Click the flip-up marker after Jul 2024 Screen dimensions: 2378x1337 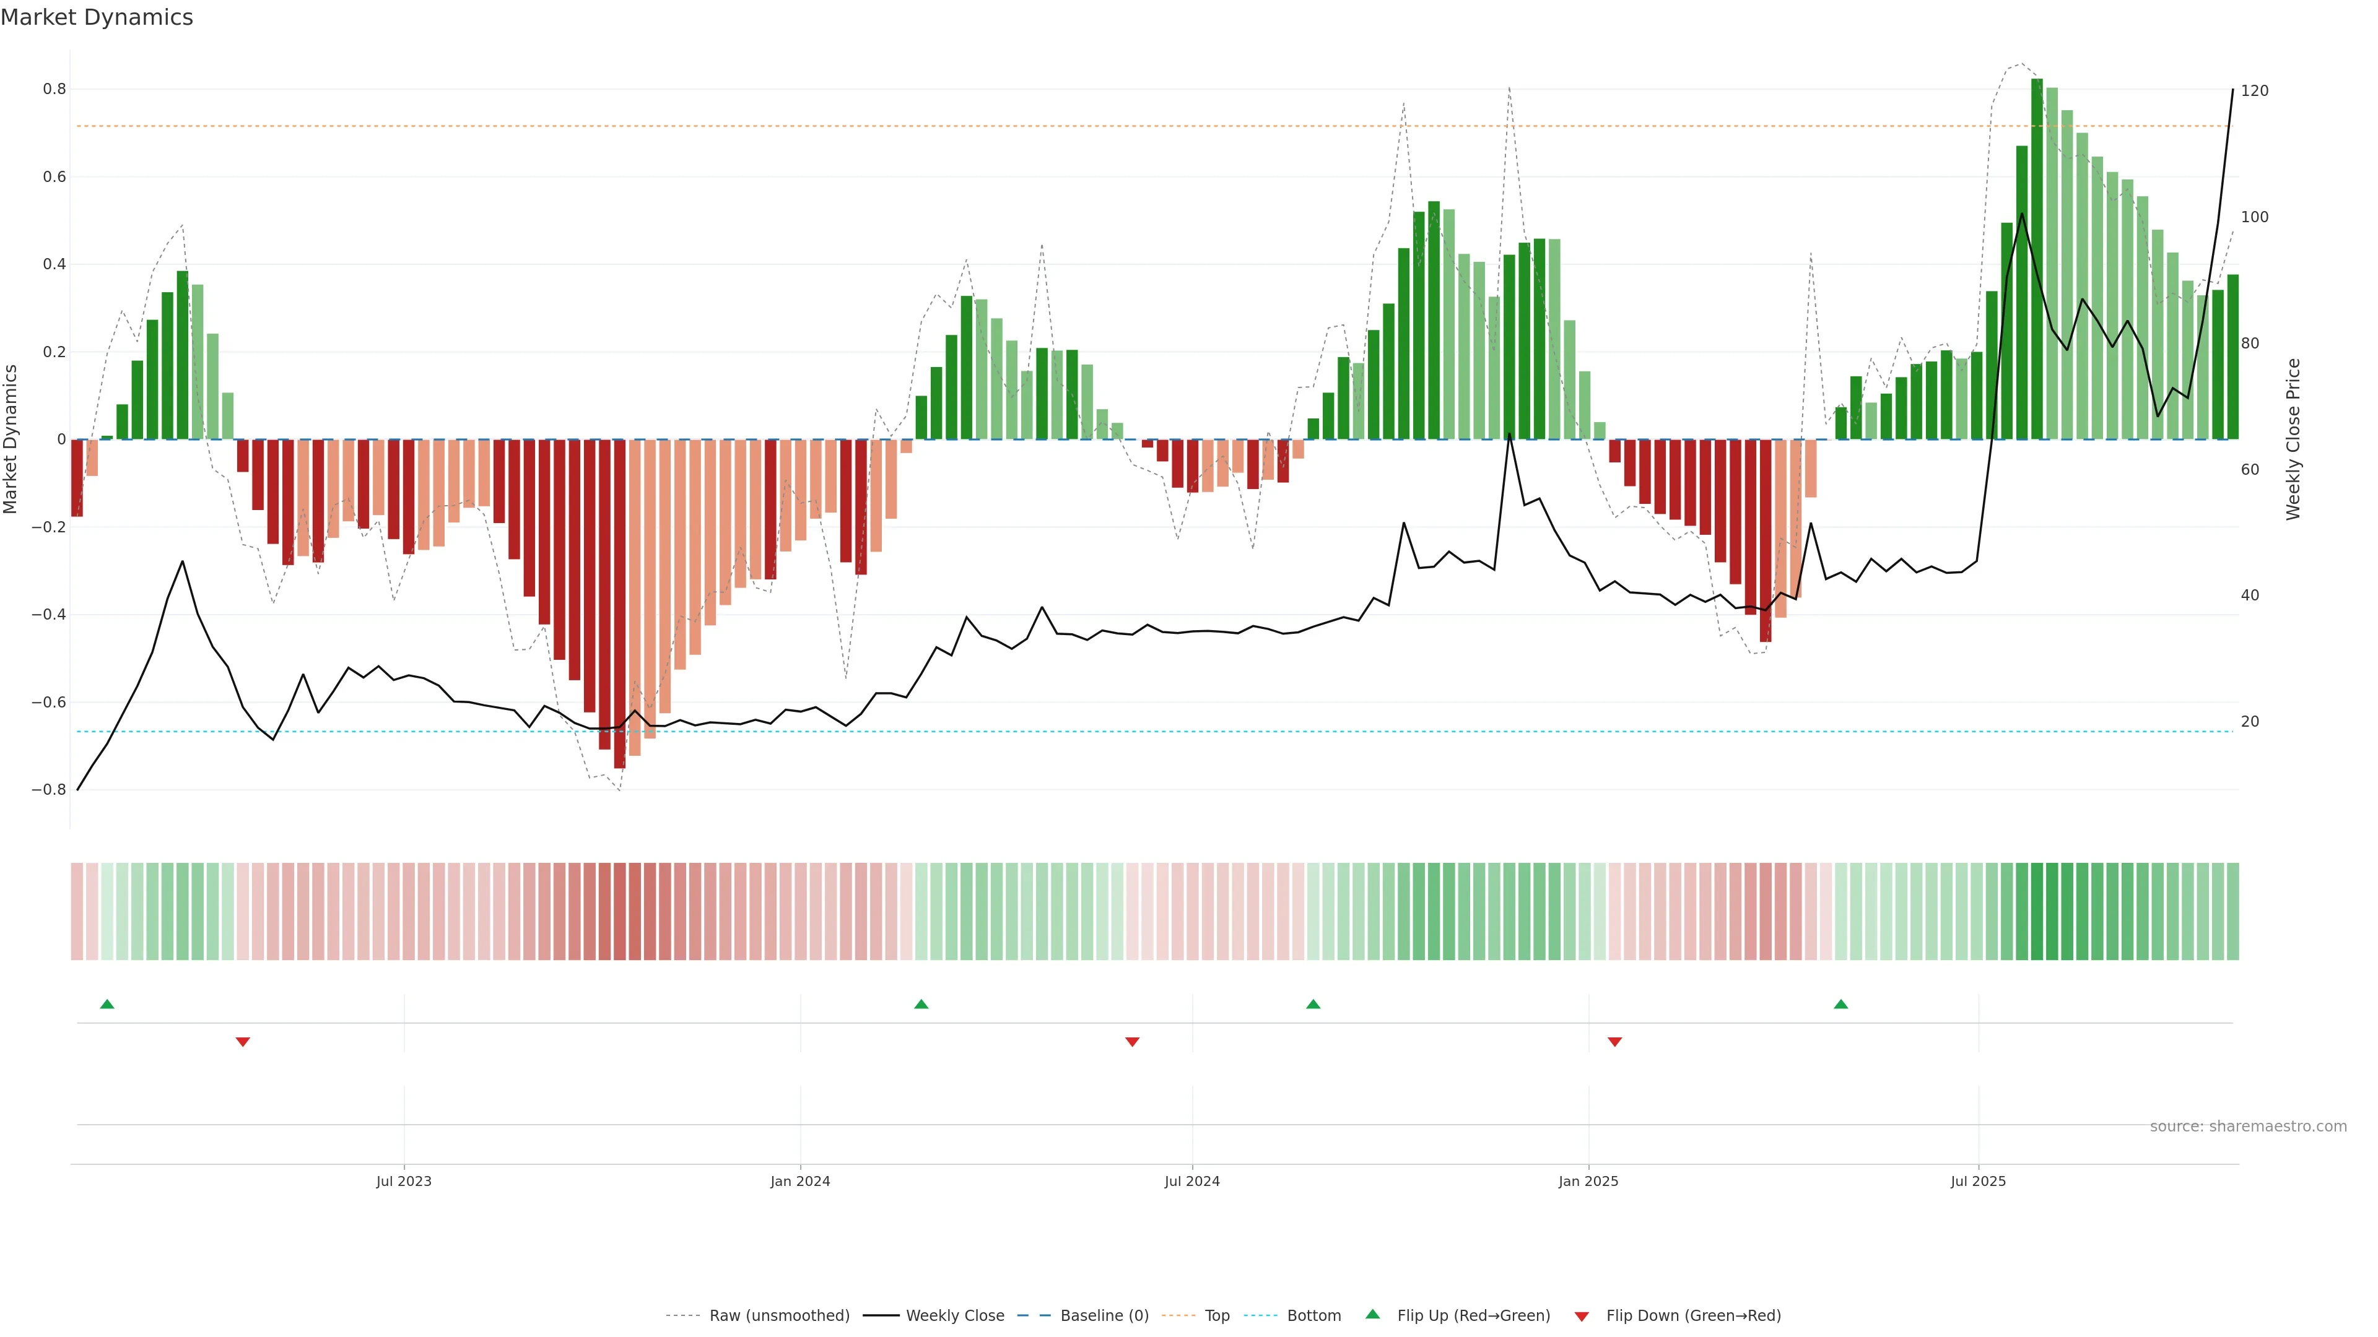[x=1313, y=1004]
